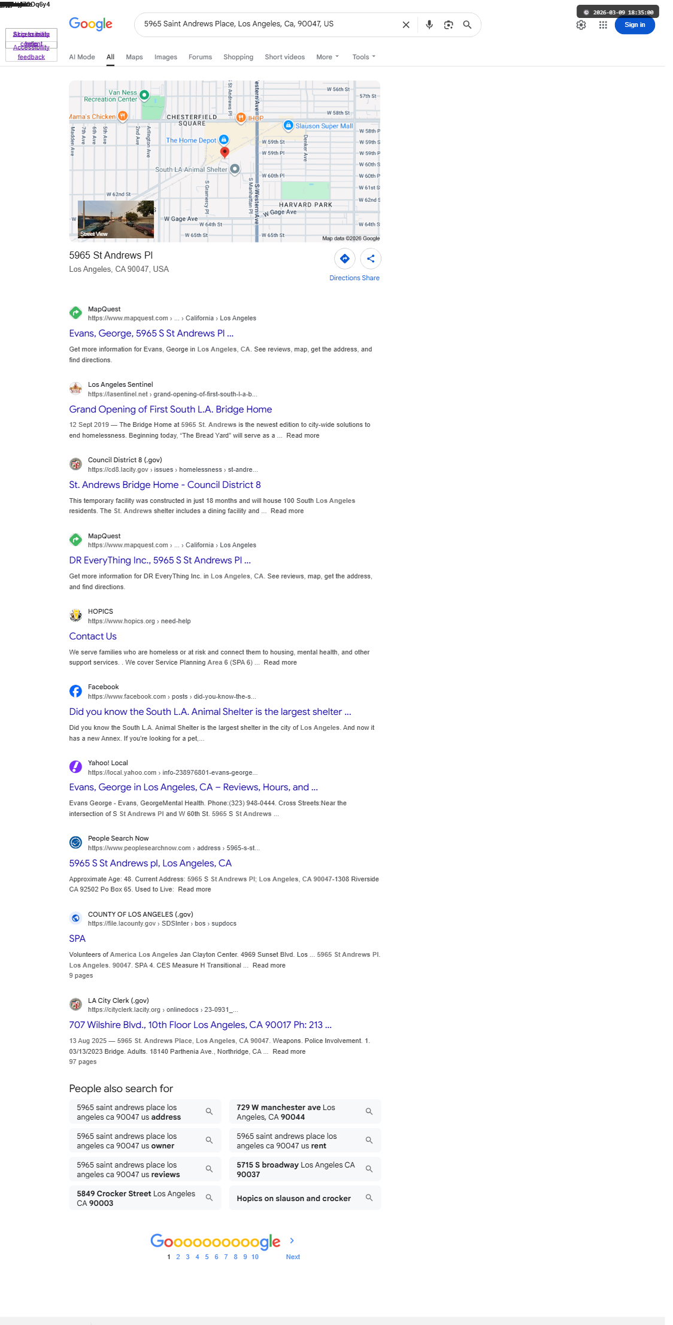Start voice search with the microphone icon
Viewport: 673px width, 1325px height.
(x=429, y=25)
